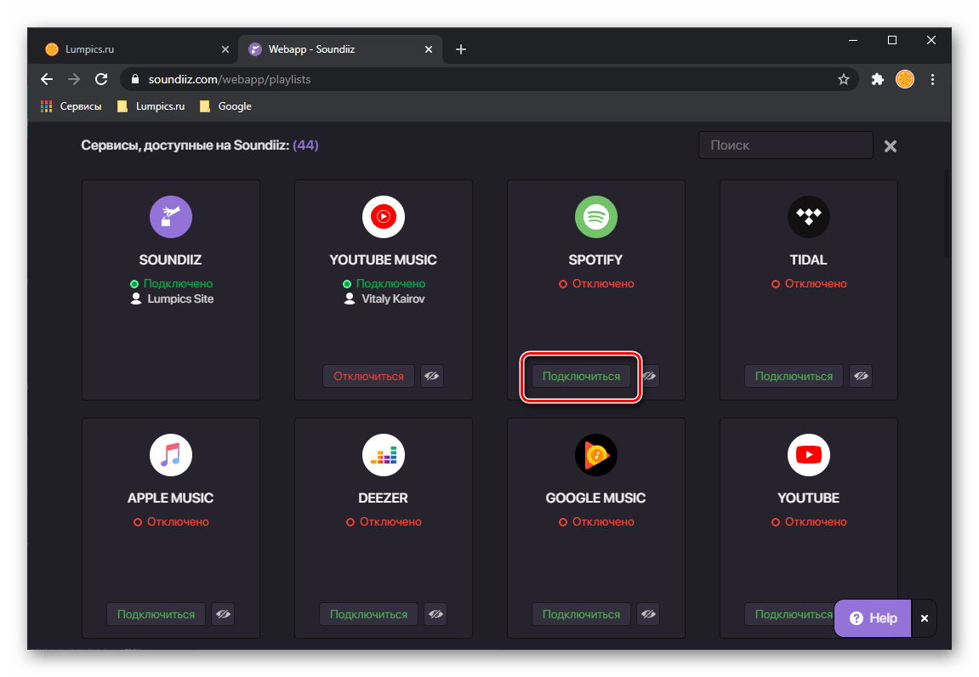This screenshot has width=979, height=677.
Task: Click Tidal's Отключено status label
Action: pyautogui.click(x=816, y=283)
